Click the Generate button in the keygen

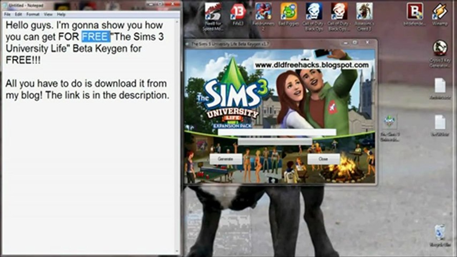click(225, 159)
